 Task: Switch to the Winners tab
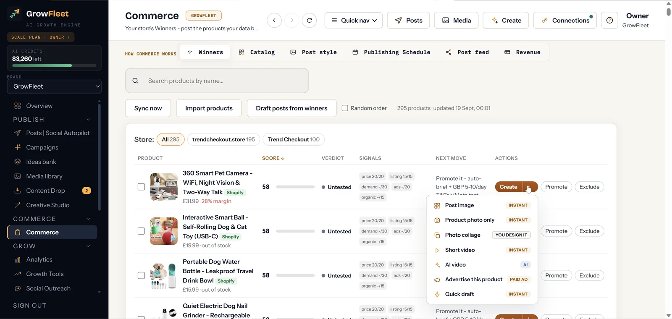pyautogui.click(x=205, y=52)
